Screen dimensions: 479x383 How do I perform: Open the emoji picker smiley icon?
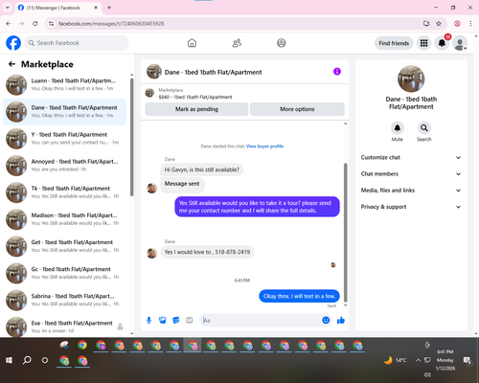pyautogui.click(x=326, y=320)
